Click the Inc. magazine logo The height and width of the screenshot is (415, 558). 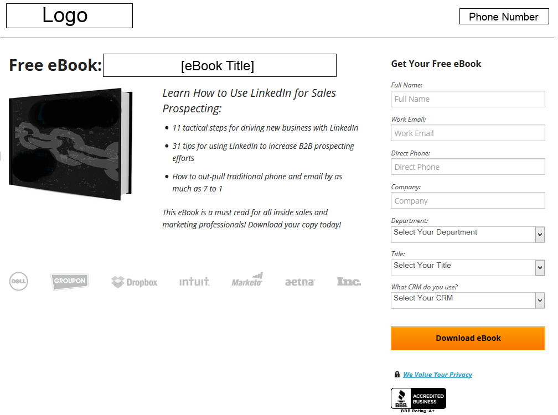pos(349,282)
